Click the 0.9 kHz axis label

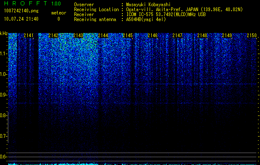3,95
